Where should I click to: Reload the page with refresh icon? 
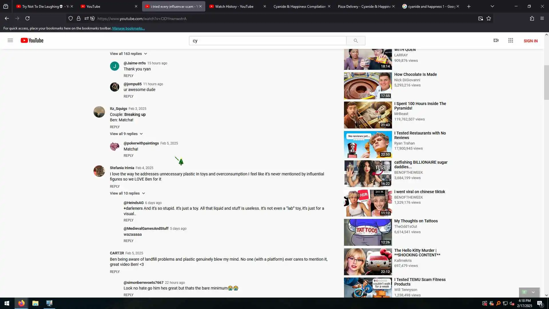tap(27, 18)
